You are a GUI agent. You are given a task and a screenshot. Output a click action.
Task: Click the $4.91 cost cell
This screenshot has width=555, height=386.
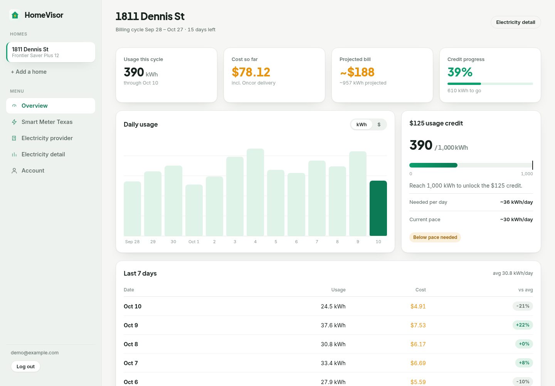click(418, 306)
